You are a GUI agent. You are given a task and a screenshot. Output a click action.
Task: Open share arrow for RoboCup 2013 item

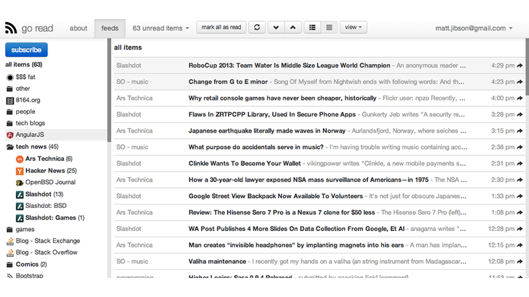click(520, 65)
